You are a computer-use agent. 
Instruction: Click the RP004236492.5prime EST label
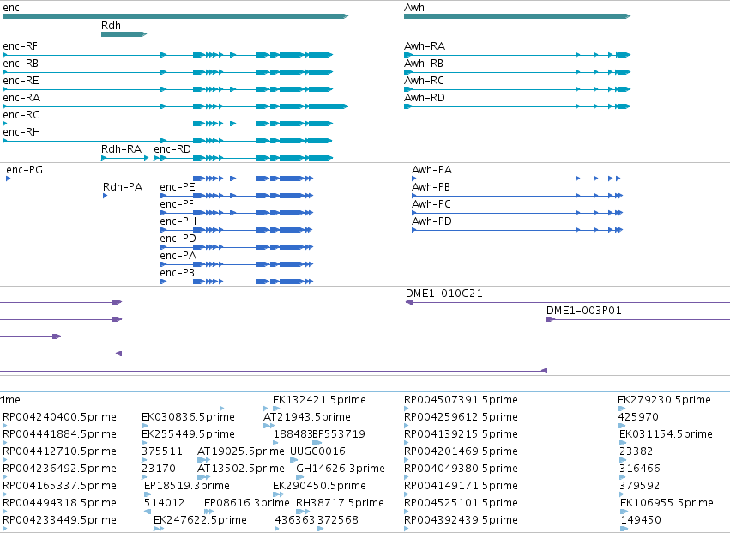tap(59, 469)
